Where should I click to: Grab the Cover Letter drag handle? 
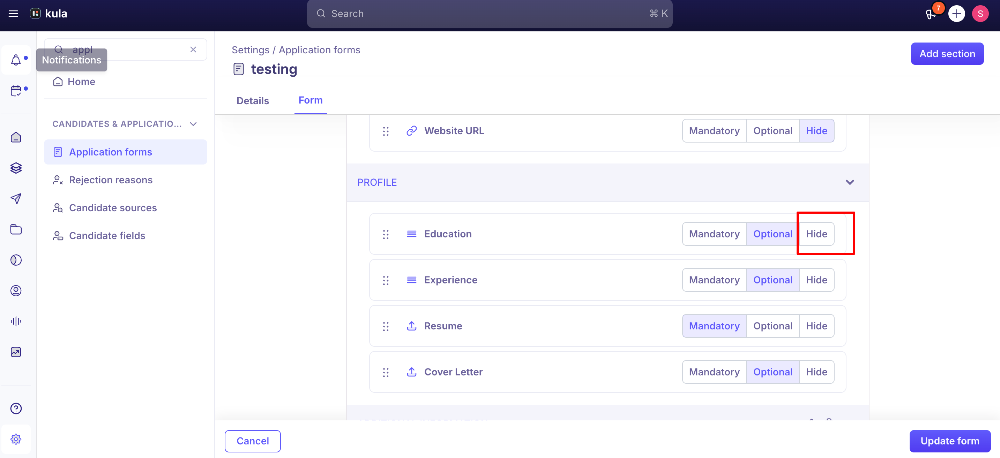(386, 372)
